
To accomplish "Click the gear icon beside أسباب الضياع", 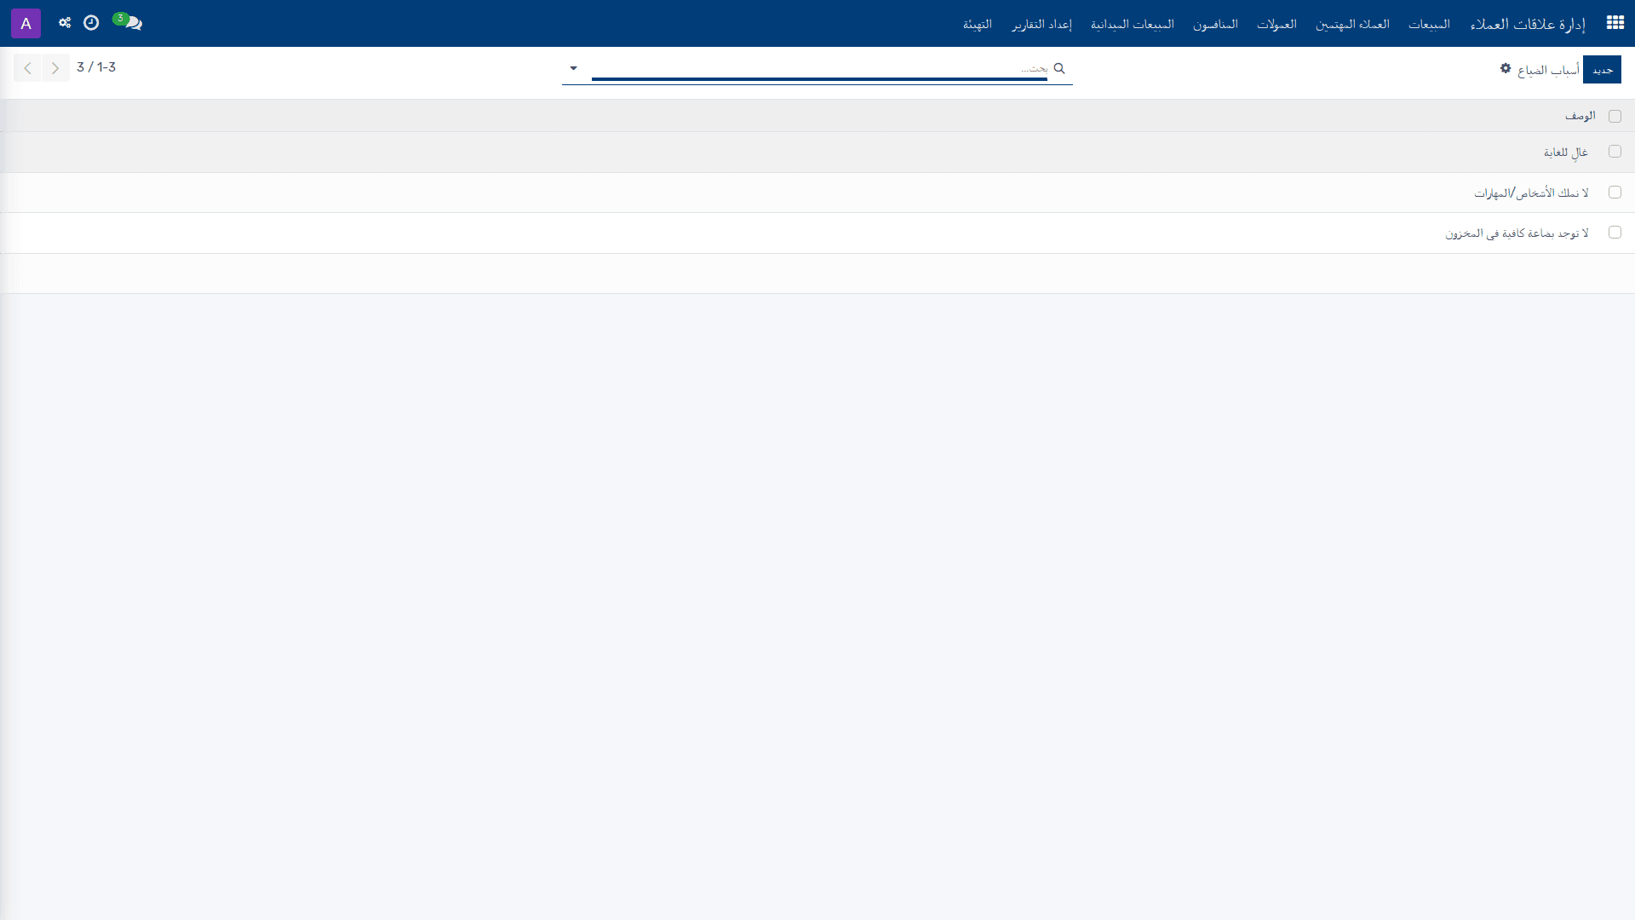I will pyautogui.click(x=1506, y=68).
